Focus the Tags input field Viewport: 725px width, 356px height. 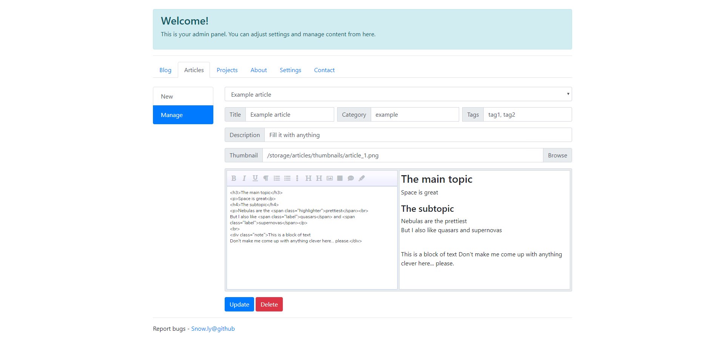(x=528, y=114)
